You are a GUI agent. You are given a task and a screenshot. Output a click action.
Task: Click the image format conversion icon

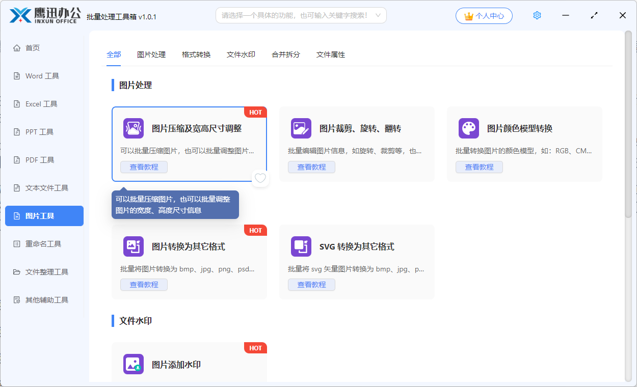tap(134, 246)
